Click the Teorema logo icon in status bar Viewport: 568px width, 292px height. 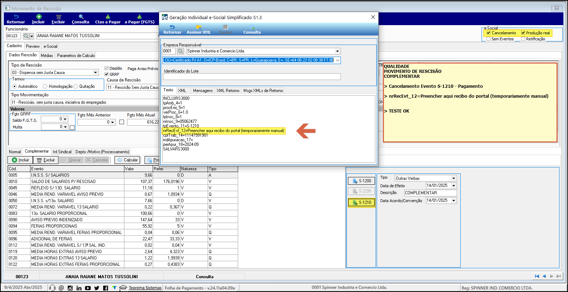(114, 288)
